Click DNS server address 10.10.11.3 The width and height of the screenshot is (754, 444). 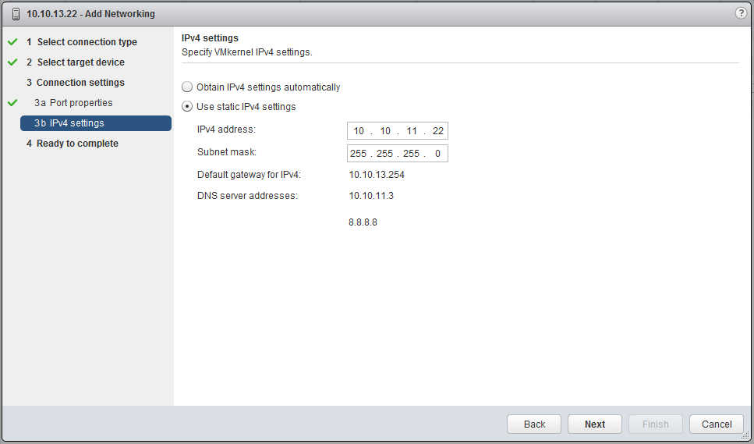371,196
